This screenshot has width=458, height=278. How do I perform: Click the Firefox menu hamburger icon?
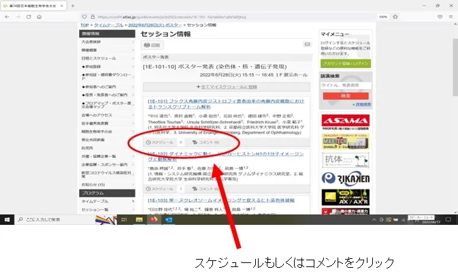pos(451,16)
